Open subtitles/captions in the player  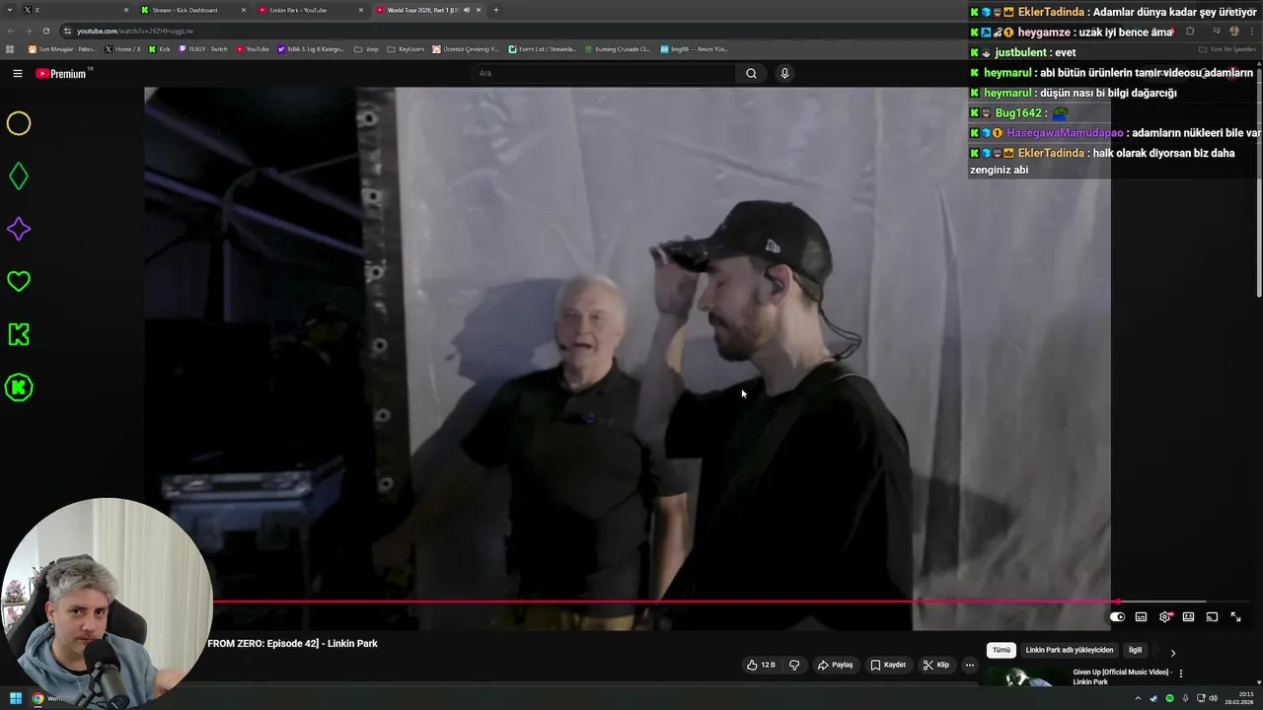(x=1141, y=617)
